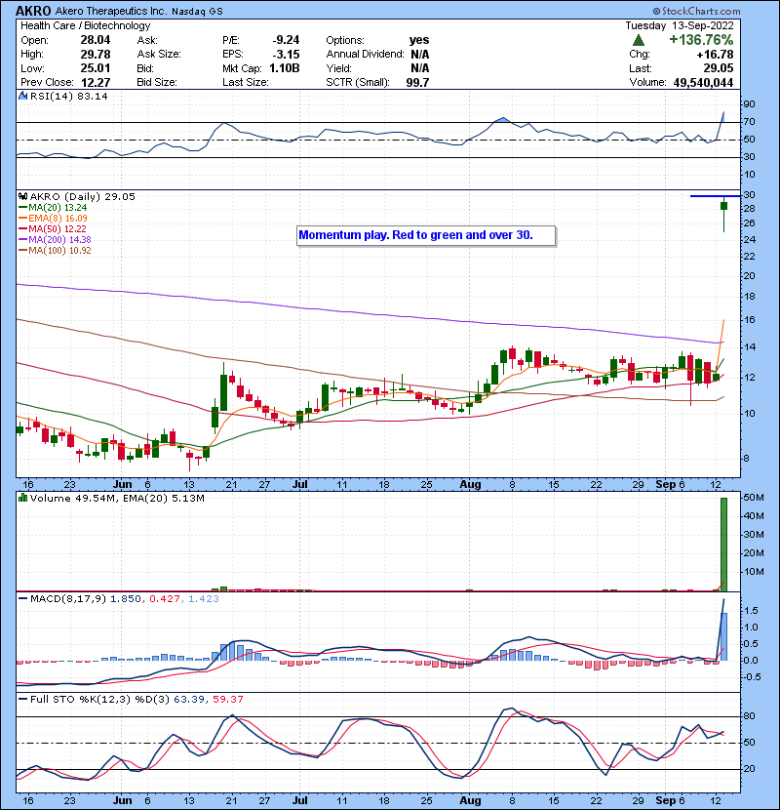Click the EPS -3.15 value
The height and width of the screenshot is (810, 780).
(x=286, y=55)
